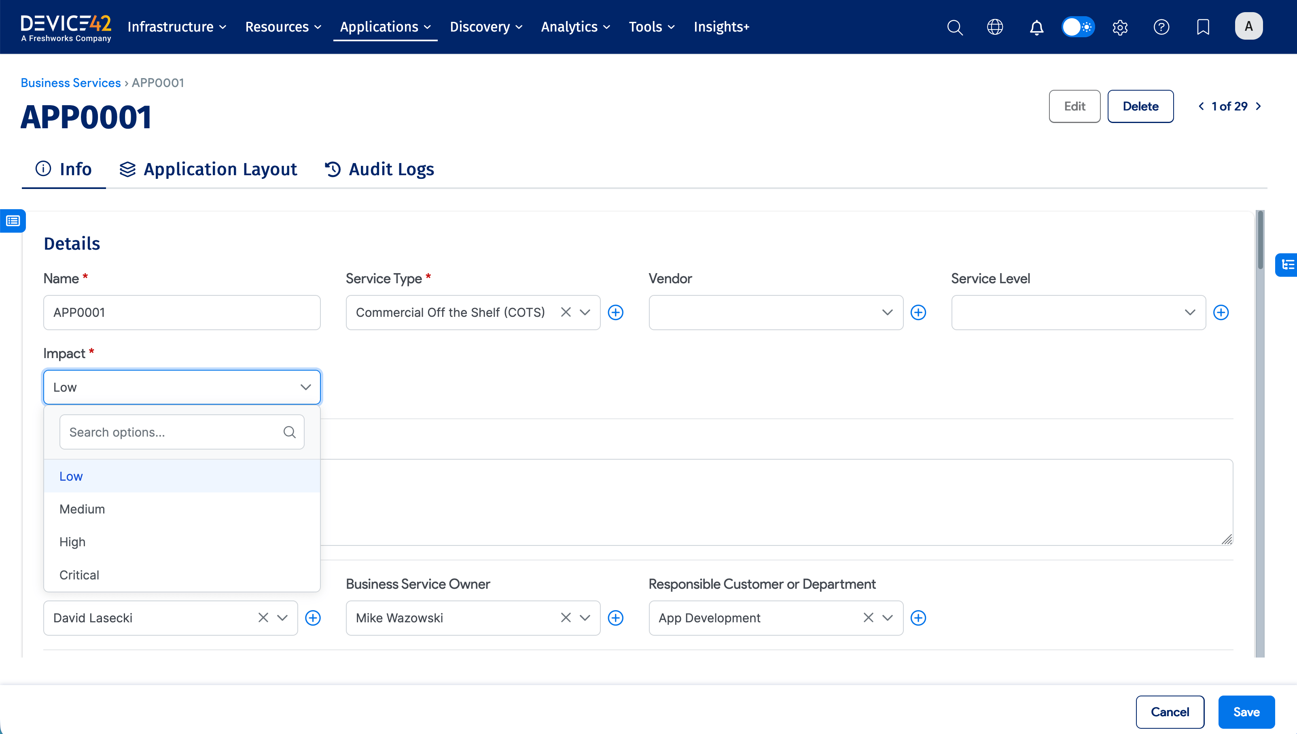Collapse the Impact dropdown showing Low
Screen dimensions: 1297x734
[182, 387]
